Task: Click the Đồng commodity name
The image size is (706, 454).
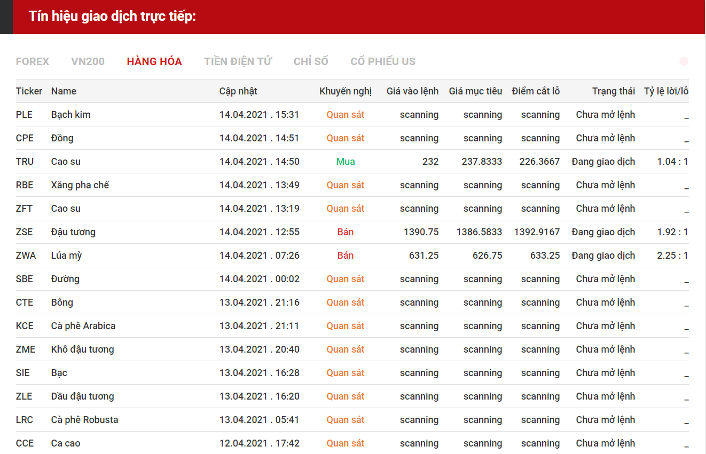Action: (62, 138)
